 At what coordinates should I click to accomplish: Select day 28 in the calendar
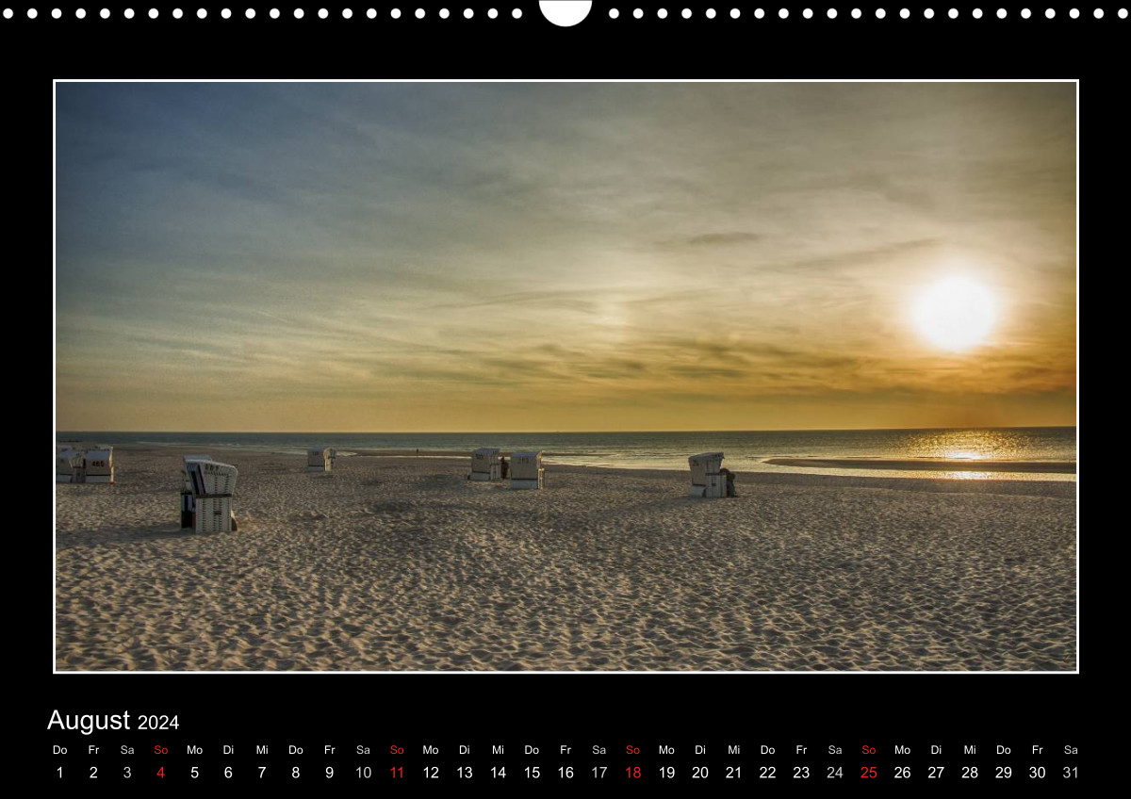coord(970,773)
